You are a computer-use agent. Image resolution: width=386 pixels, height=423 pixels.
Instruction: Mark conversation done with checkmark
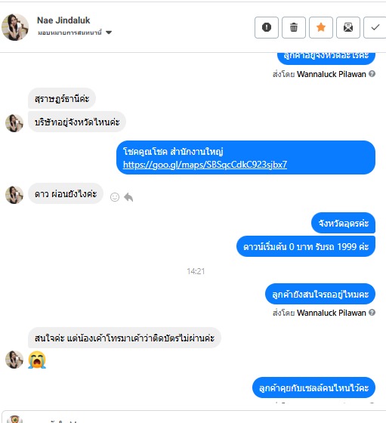[375, 27]
